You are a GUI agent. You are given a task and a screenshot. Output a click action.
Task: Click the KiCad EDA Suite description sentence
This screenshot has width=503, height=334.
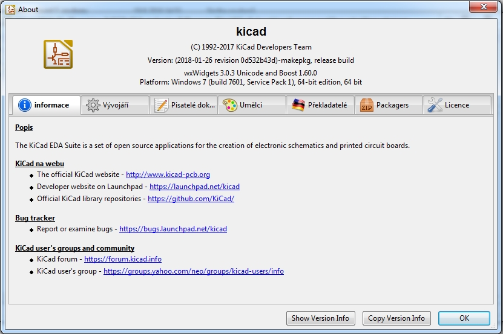pyautogui.click(x=212, y=146)
